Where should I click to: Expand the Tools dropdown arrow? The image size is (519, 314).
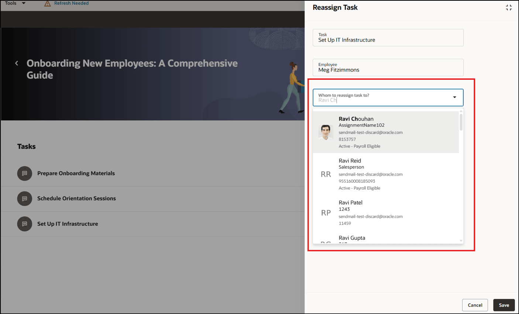[x=24, y=3]
